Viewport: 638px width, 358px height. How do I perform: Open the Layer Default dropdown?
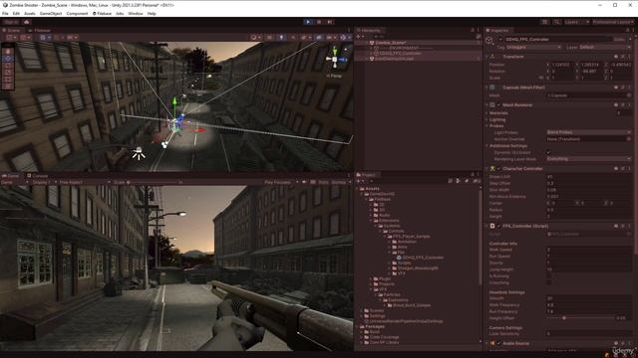(605, 47)
